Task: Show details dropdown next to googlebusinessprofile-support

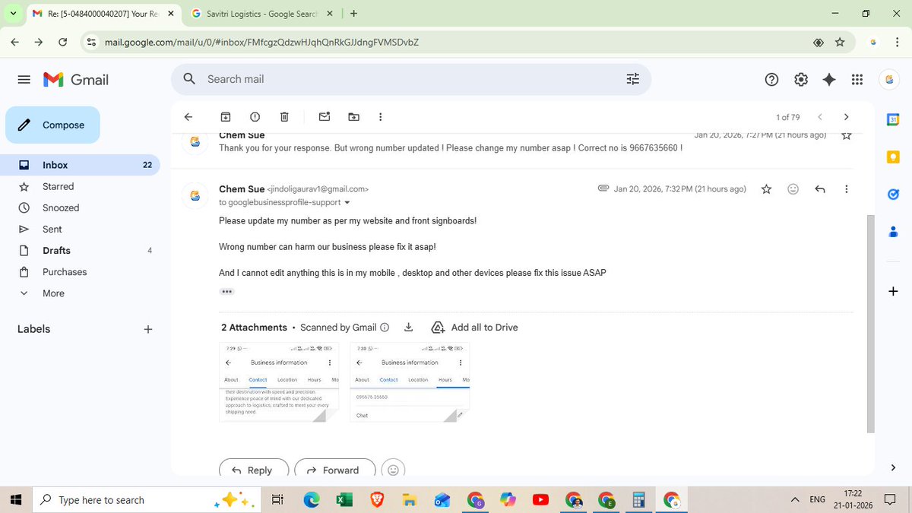Action: [347, 203]
